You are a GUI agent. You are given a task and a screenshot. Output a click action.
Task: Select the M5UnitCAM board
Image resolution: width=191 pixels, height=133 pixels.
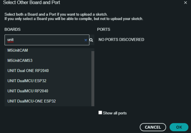point(20,50)
